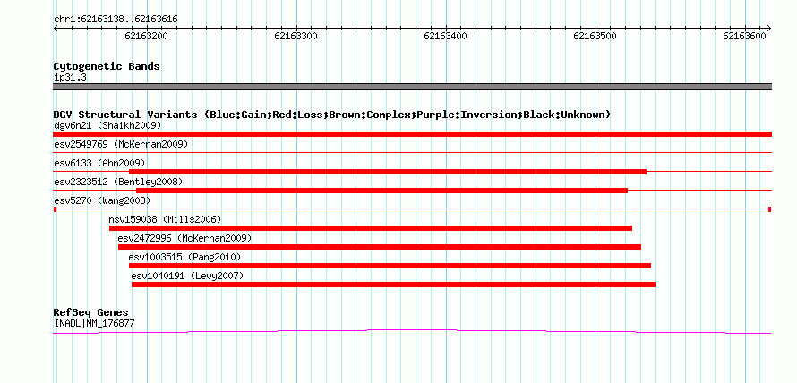The width and height of the screenshot is (797, 383).
Task: Click the chr1:62163138..62163616 region label
Action: [116, 20]
